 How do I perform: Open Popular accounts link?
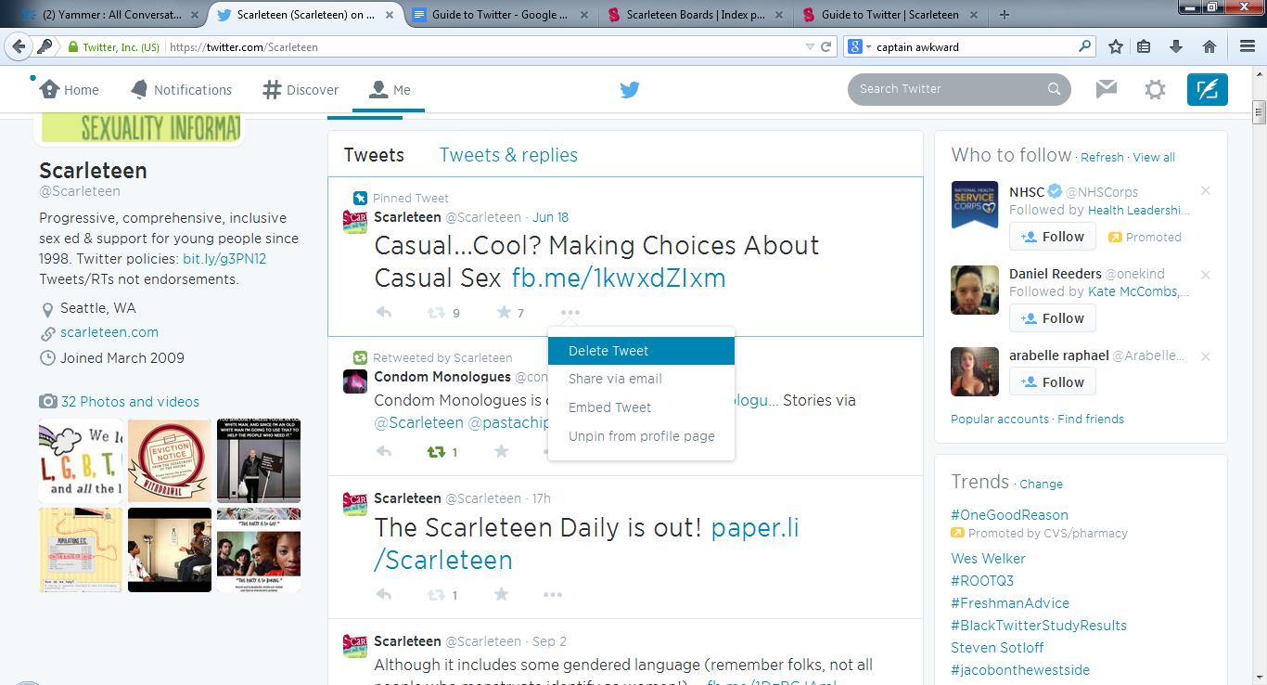1000,420
